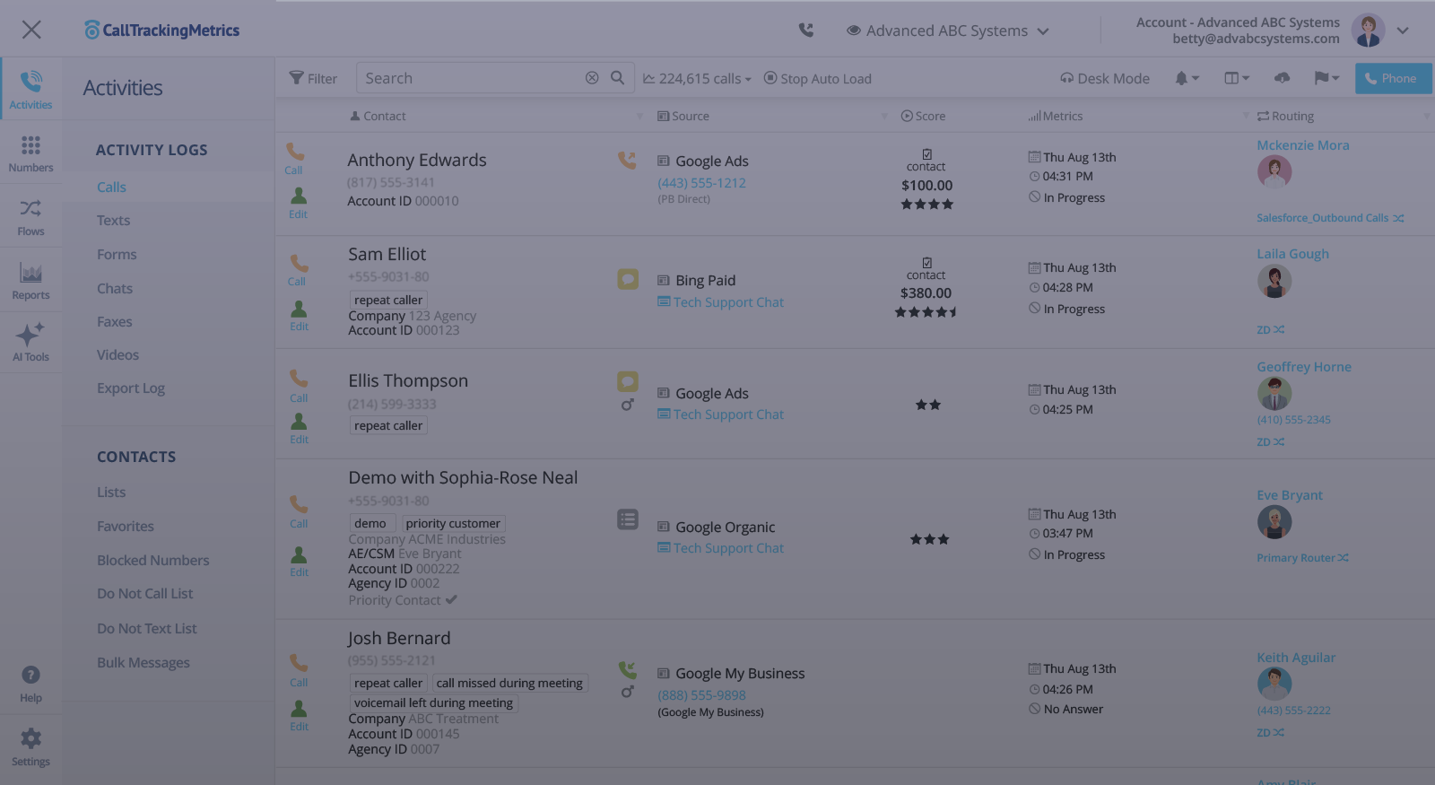Click into the Search input field
The height and width of the screenshot is (785, 1435).
click(x=471, y=79)
